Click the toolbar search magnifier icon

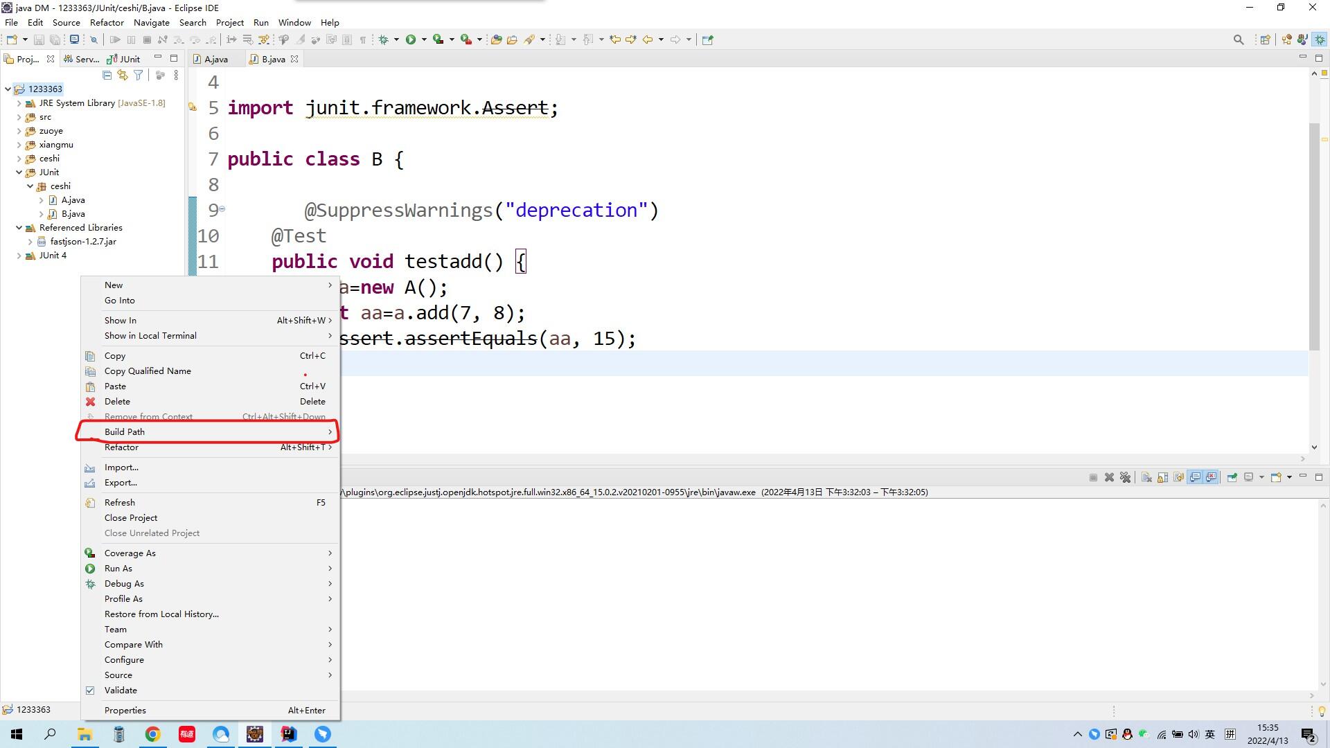click(1239, 39)
